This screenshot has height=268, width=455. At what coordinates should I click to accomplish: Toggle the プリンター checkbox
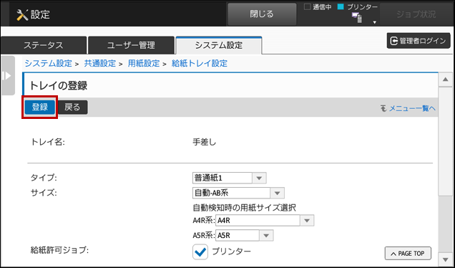200,252
